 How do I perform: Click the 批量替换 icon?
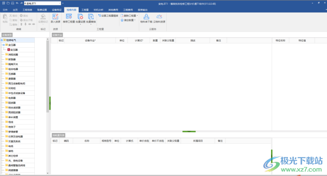pos(91,18)
